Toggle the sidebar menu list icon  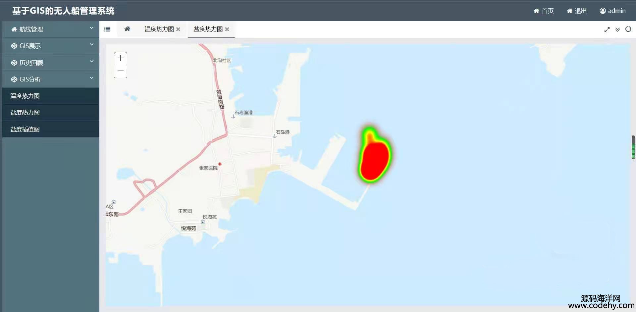(107, 29)
